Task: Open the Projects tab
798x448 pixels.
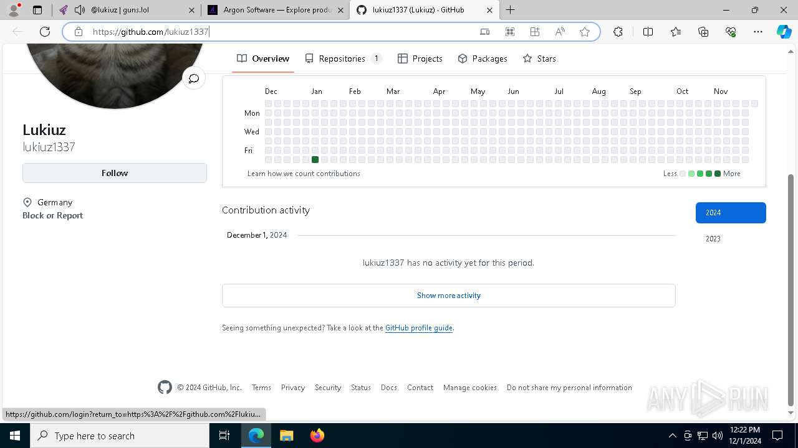Action: (420, 58)
